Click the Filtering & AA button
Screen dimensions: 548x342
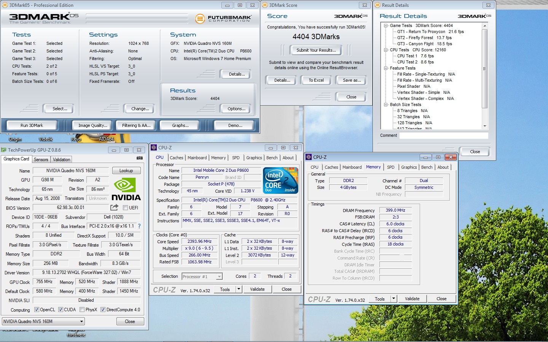(136, 125)
